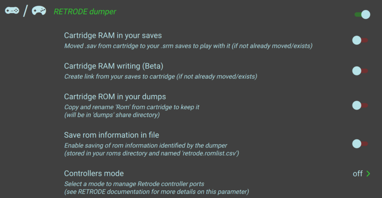The image size is (382, 198).
Task: Click the Cartridge RAM writing (Beta) label
Action: click(x=114, y=66)
